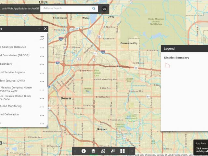Open options menu for Boundaries (DRCOG) layer

42,56
